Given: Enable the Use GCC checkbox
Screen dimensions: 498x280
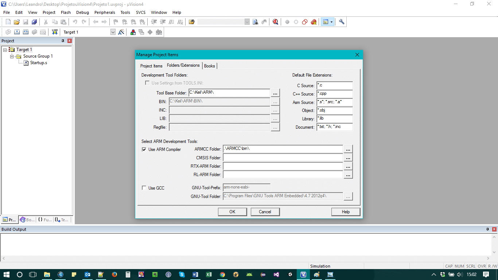Looking at the screenshot, I should coord(144,188).
